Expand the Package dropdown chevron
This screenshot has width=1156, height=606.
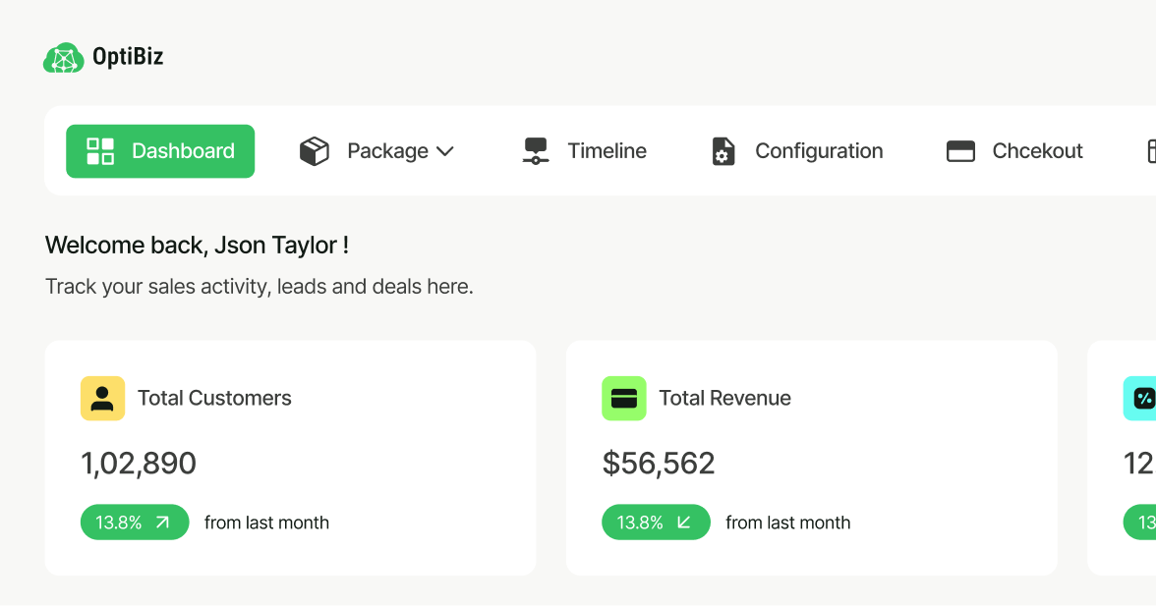[444, 151]
